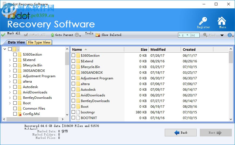Click the Tools label

[89, 33]
